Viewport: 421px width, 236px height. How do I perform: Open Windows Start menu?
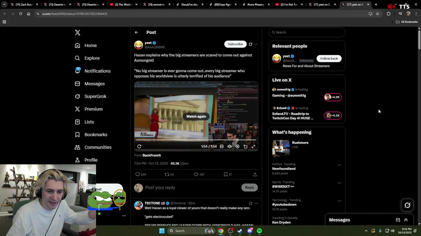(162, 231)
